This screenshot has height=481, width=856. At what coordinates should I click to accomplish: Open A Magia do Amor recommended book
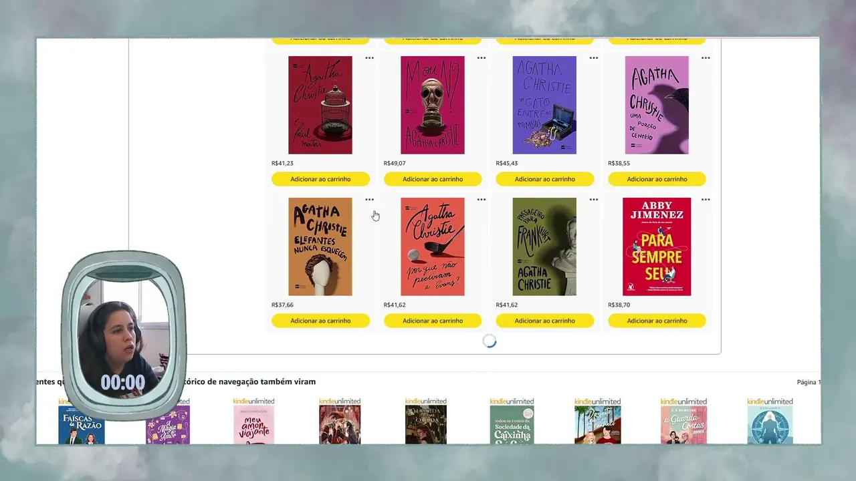(x=168, y=424)
